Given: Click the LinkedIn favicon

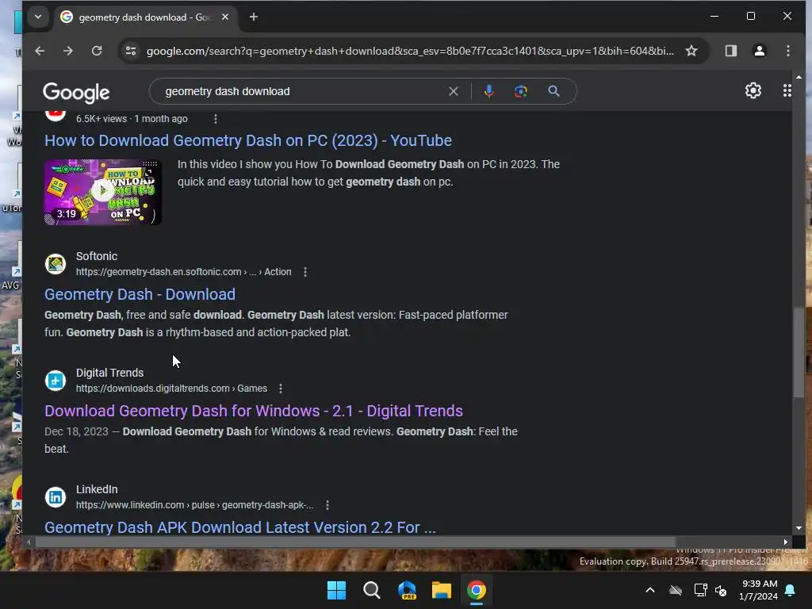Looking at the screenshot, I should point(56,497).
